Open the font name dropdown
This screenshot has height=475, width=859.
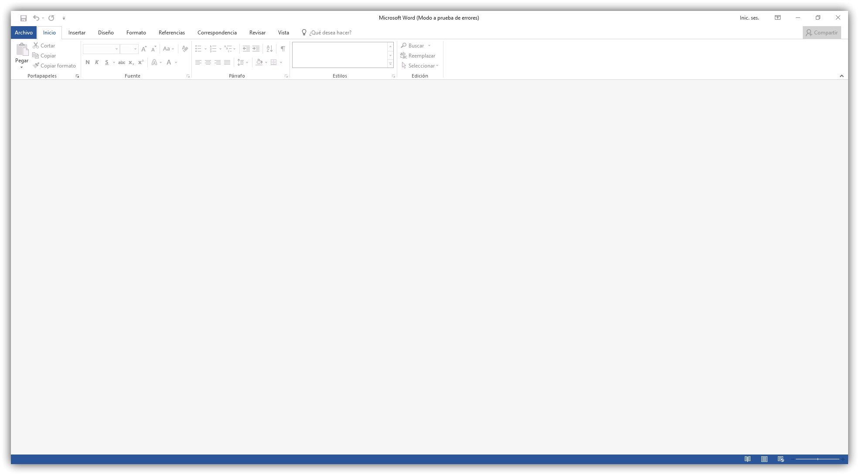116,49
